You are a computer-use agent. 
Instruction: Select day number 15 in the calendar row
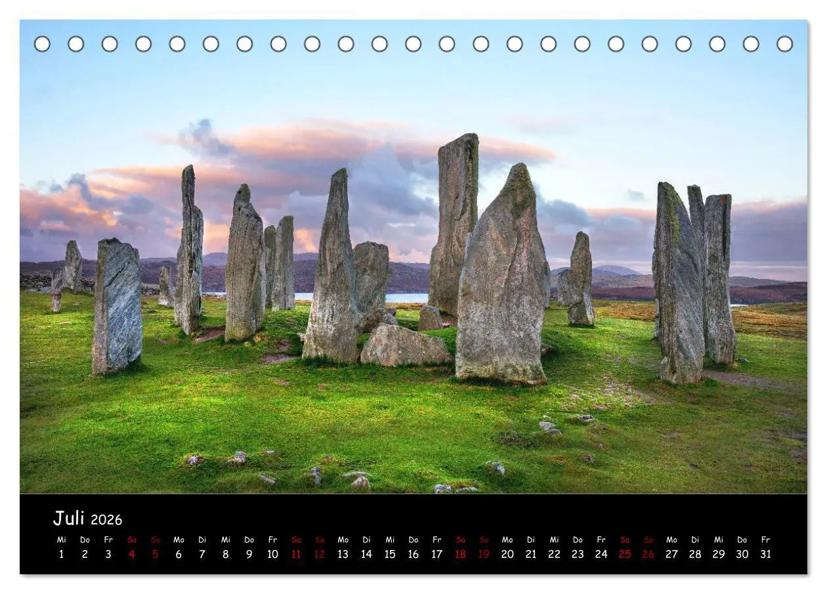click(390, 554)
